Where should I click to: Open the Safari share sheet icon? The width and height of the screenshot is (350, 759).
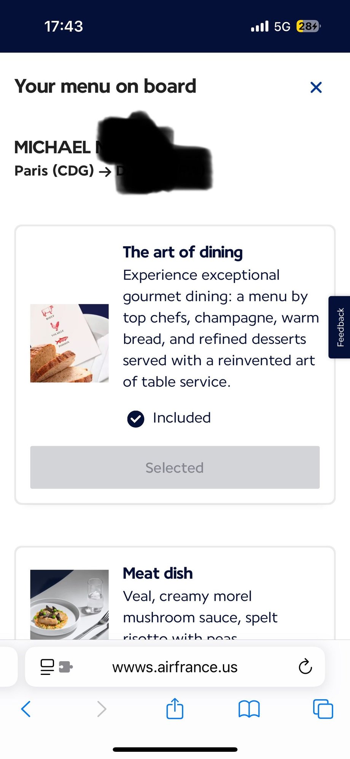[x=175, y=708]
